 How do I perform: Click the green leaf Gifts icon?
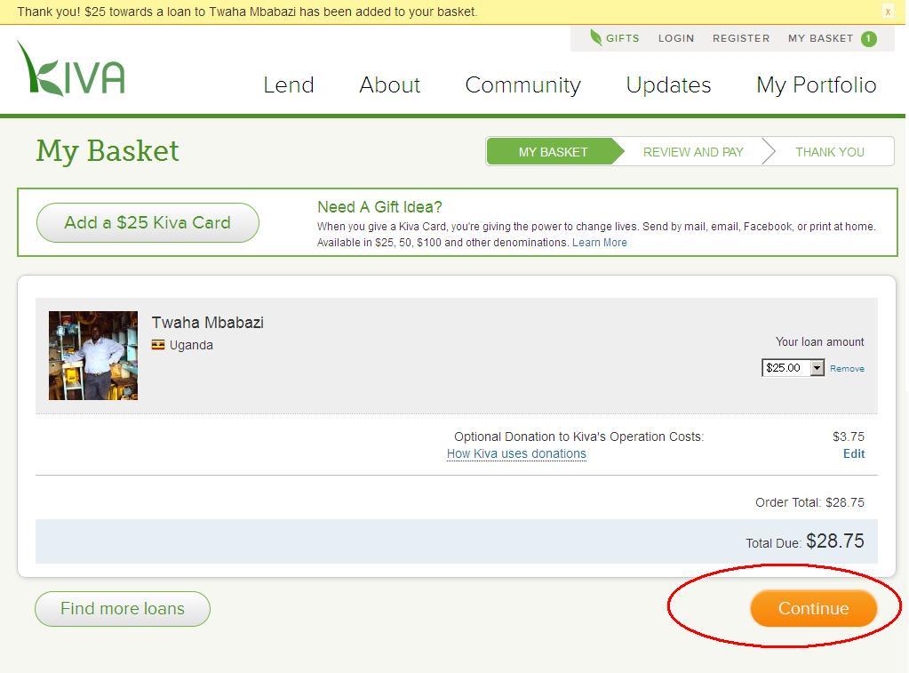coord(595,37)
